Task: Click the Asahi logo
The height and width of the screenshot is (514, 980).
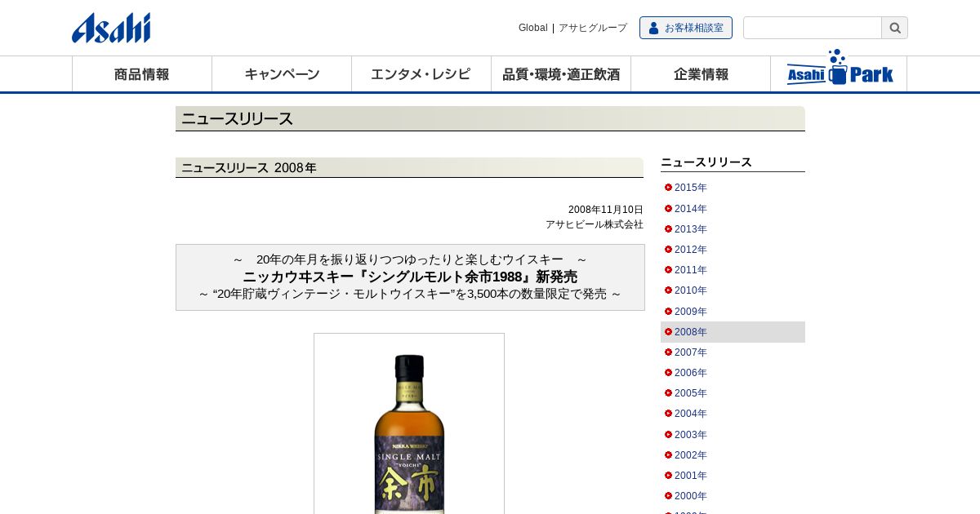Action: tap(111, 28)
